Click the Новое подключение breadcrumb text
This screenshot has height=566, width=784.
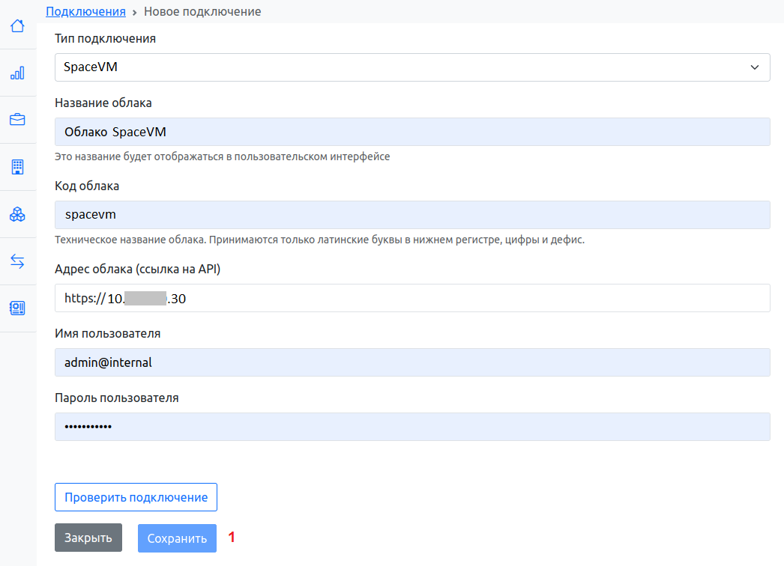(202, 12)
